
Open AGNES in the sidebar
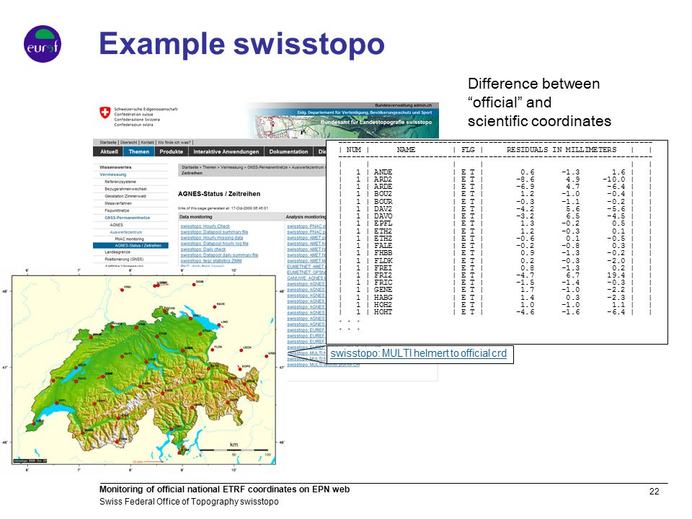click(x=117, y=225)
